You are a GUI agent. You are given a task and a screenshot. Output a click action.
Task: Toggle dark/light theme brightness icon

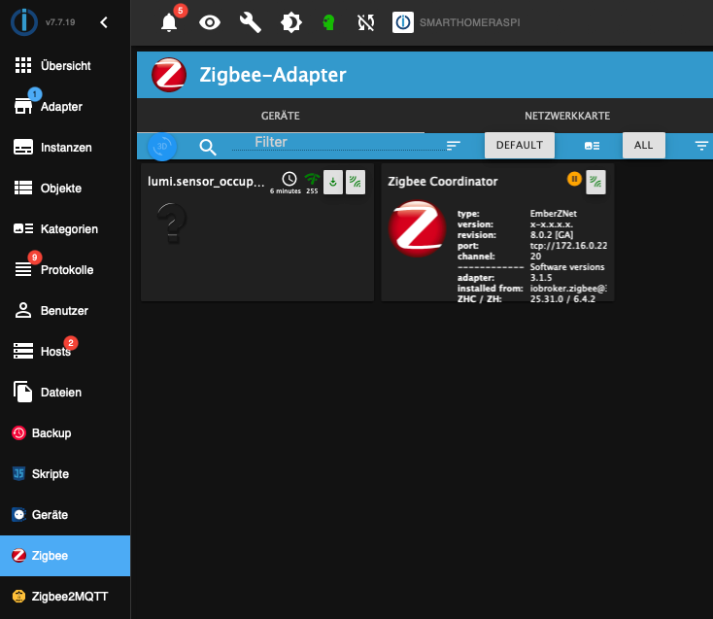pyautogui.click(x=290, y=22)
